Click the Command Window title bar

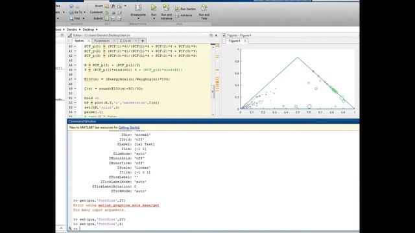213,121
